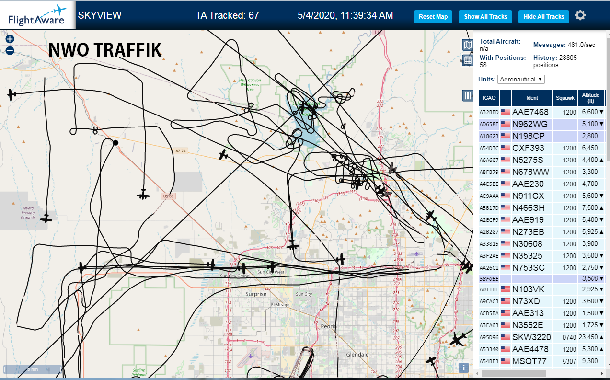610x380 pixels.
Task: Select aircraft row N273EB
Action: tap(541, 232)
